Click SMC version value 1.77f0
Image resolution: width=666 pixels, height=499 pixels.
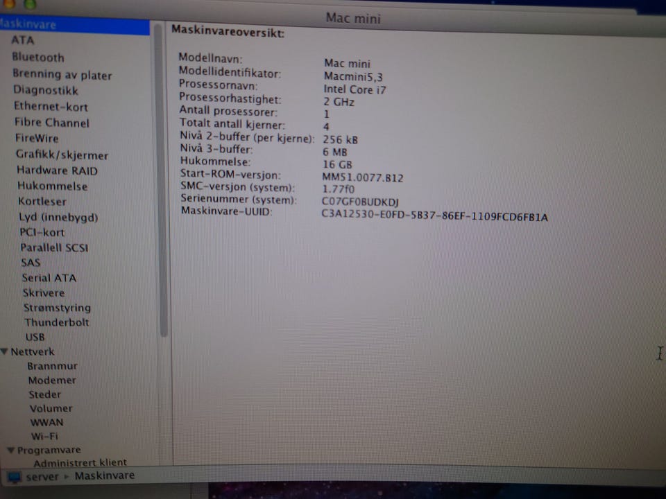click(339, 189)
